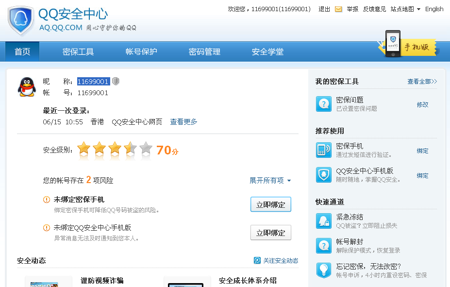Viewport: 450px width, 287px height.
Task: Click the 帐号解封 question icon
Action: pyautogui.click(x=324, y=246)
